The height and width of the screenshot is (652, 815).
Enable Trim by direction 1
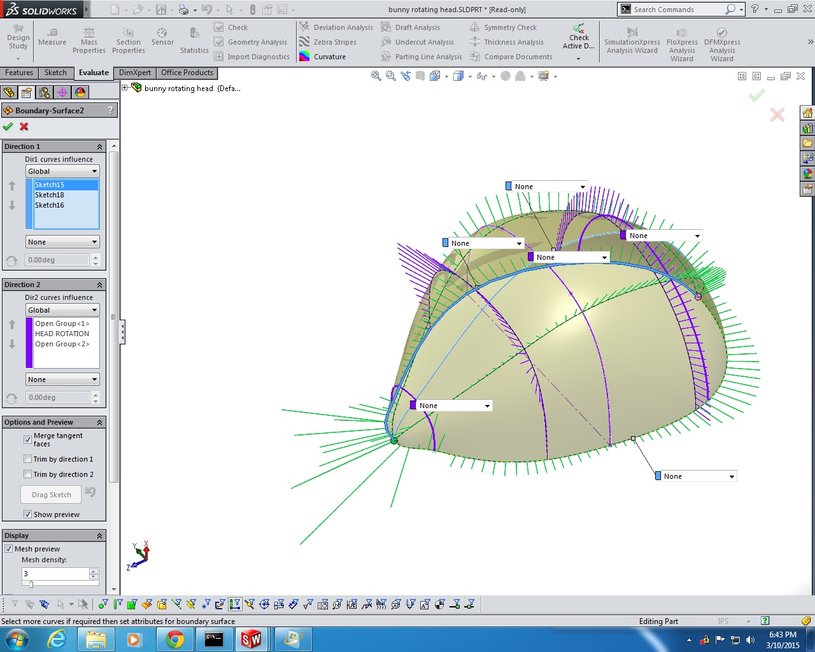click(27, 459)
